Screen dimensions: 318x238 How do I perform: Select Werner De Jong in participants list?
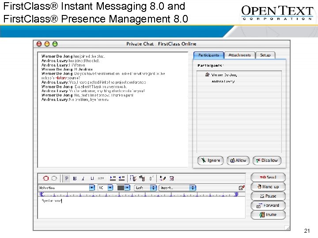coord(224,75)
